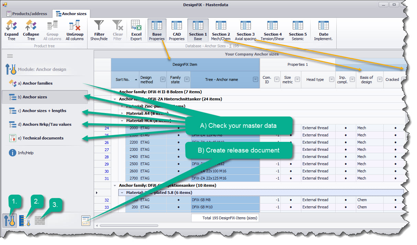Open b) Anchor sizes in the sidebar
This screenshot has height=245, width=417.
click(x=45, y=97)
